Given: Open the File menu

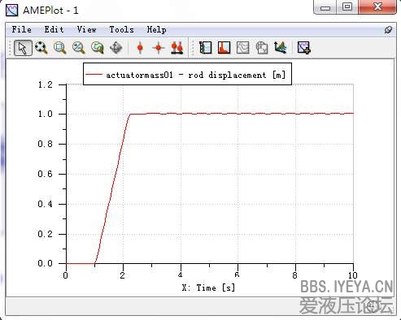Looking at the screenshot, I should tap(21, 29).
